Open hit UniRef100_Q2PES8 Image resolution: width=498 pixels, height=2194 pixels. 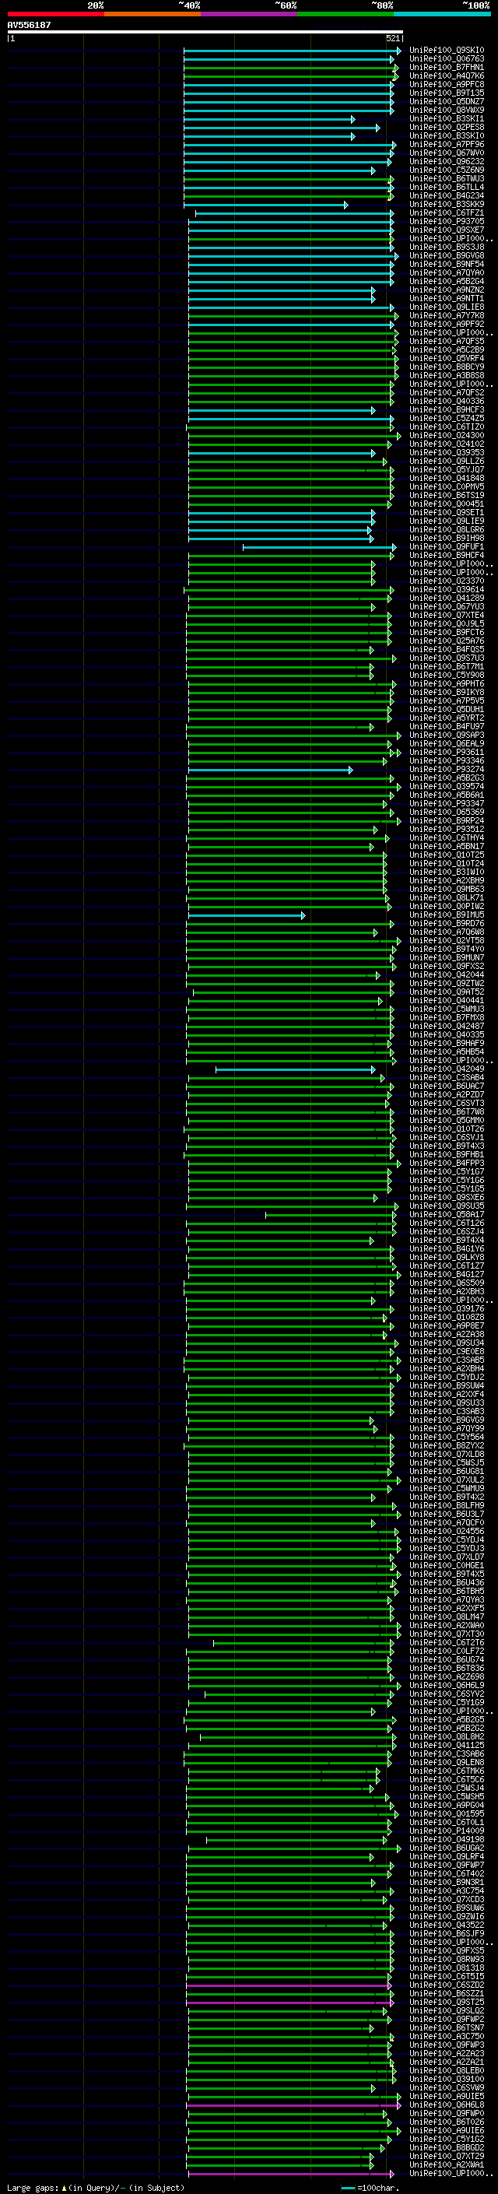(447, 128)
